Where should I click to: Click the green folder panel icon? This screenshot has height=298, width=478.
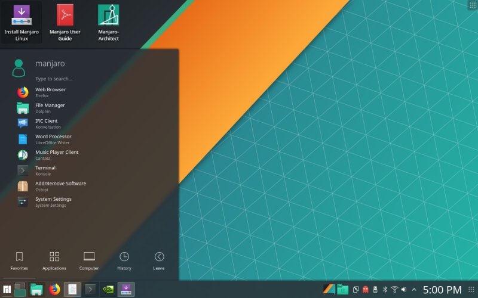pyautogui.click(x=342, y=289)
